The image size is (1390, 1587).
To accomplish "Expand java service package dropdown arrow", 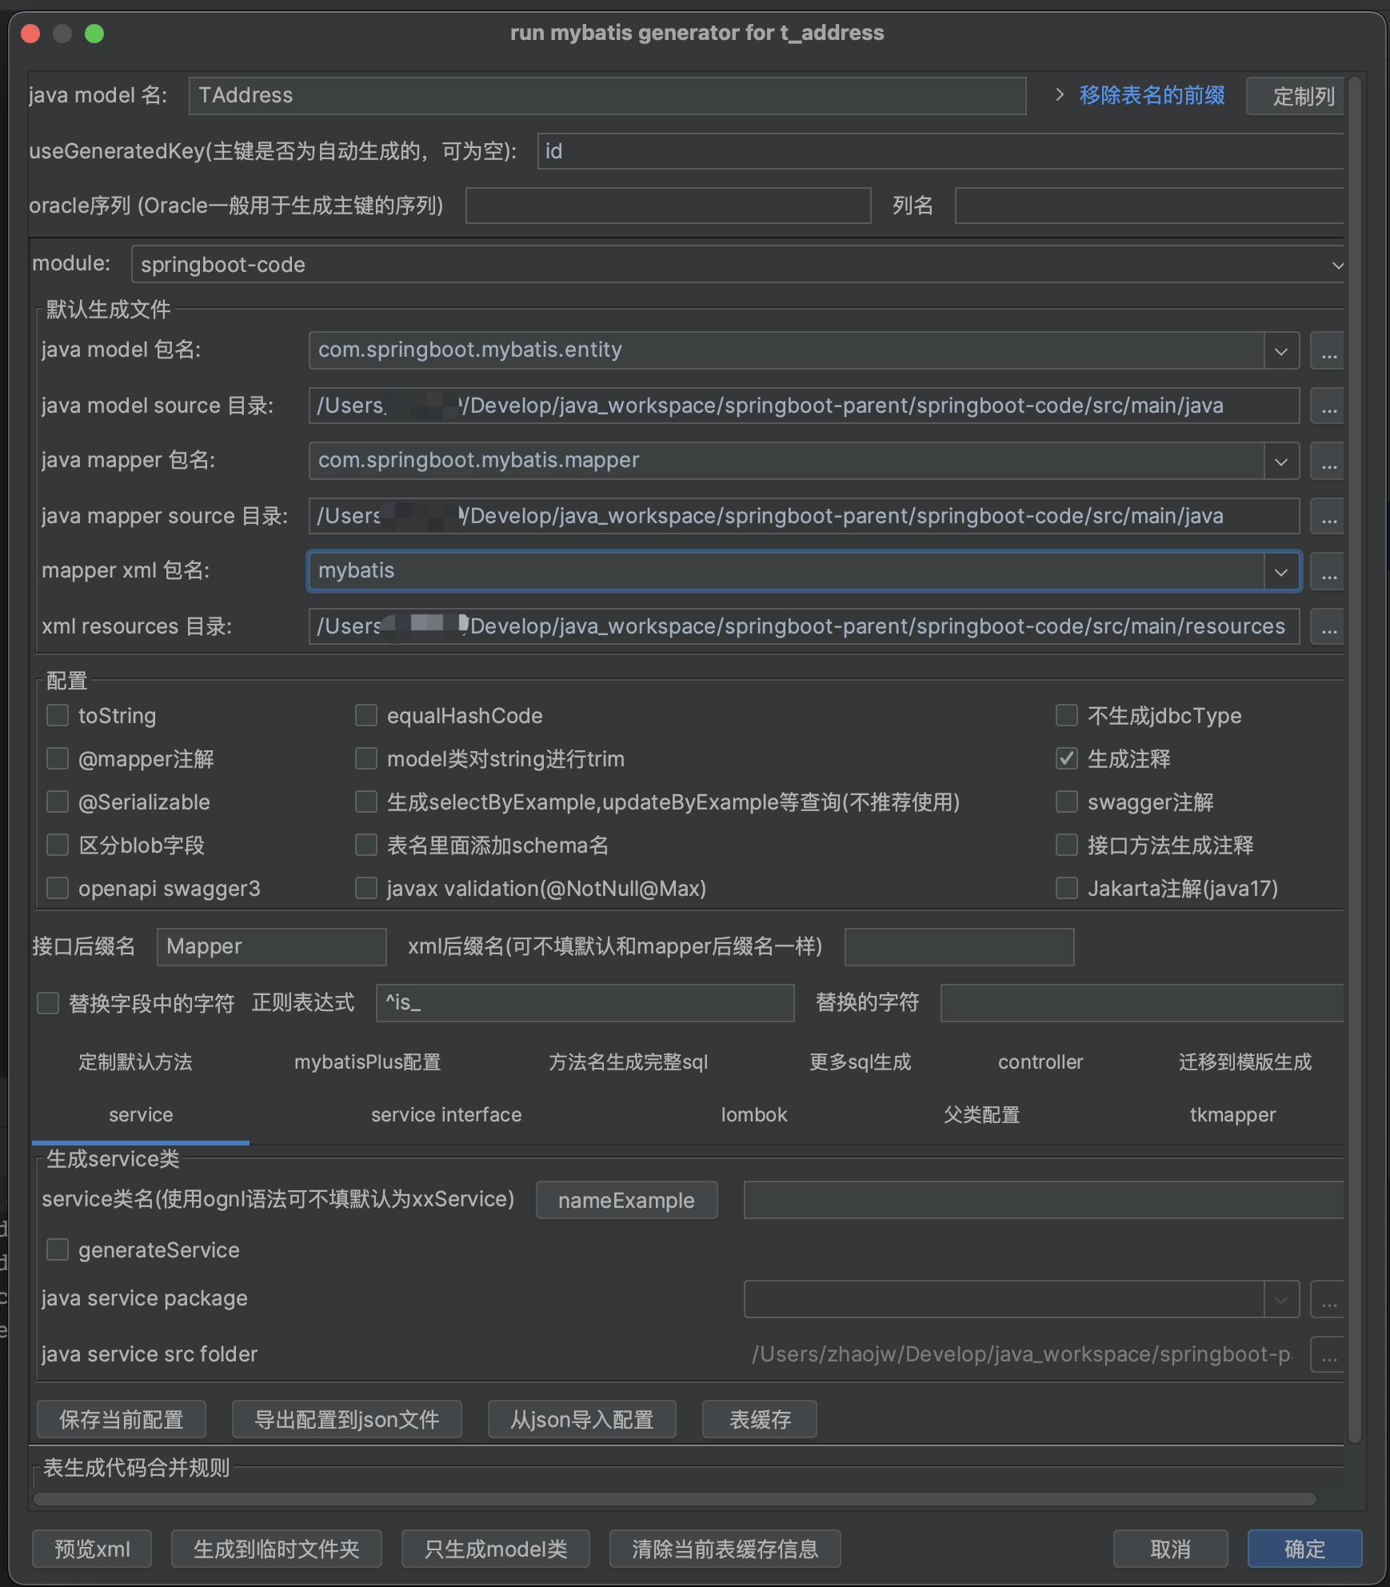I will (x=1281, y=1300).
